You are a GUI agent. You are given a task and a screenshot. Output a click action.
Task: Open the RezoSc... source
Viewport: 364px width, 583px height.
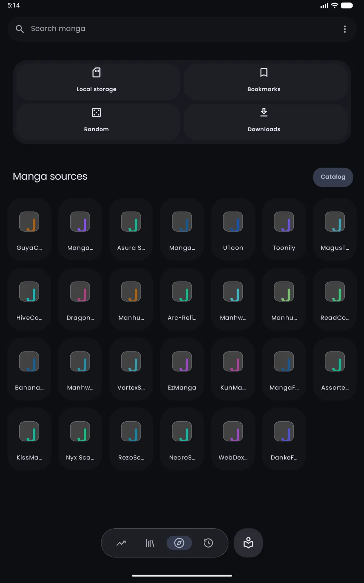pos(131,439)
